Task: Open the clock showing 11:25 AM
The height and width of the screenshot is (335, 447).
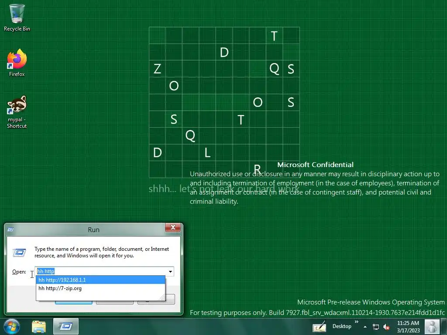Action: coord(408,327)
